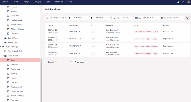Viewport: 191px width, 102px height.
Task: Open the user avatar in top bar
Action: (x=188, y=2)
